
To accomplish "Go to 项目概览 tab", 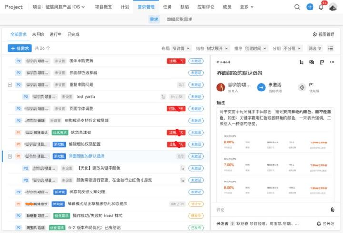I will [x=103, y=7].
